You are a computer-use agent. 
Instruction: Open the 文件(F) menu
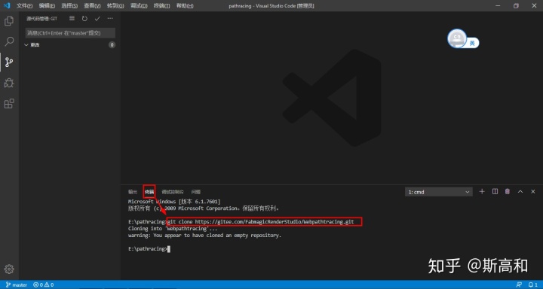coord(25,6)
